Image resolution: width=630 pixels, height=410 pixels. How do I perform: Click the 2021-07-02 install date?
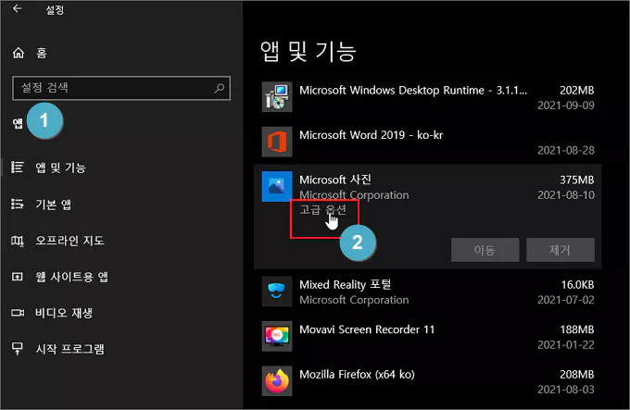pos(566,300)
